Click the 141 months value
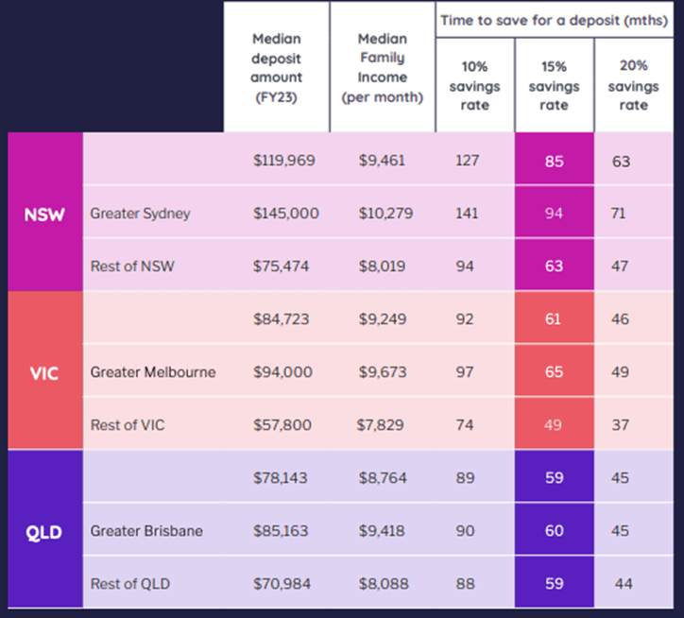This screenshot has width=684, height=618. click(467, 213)
